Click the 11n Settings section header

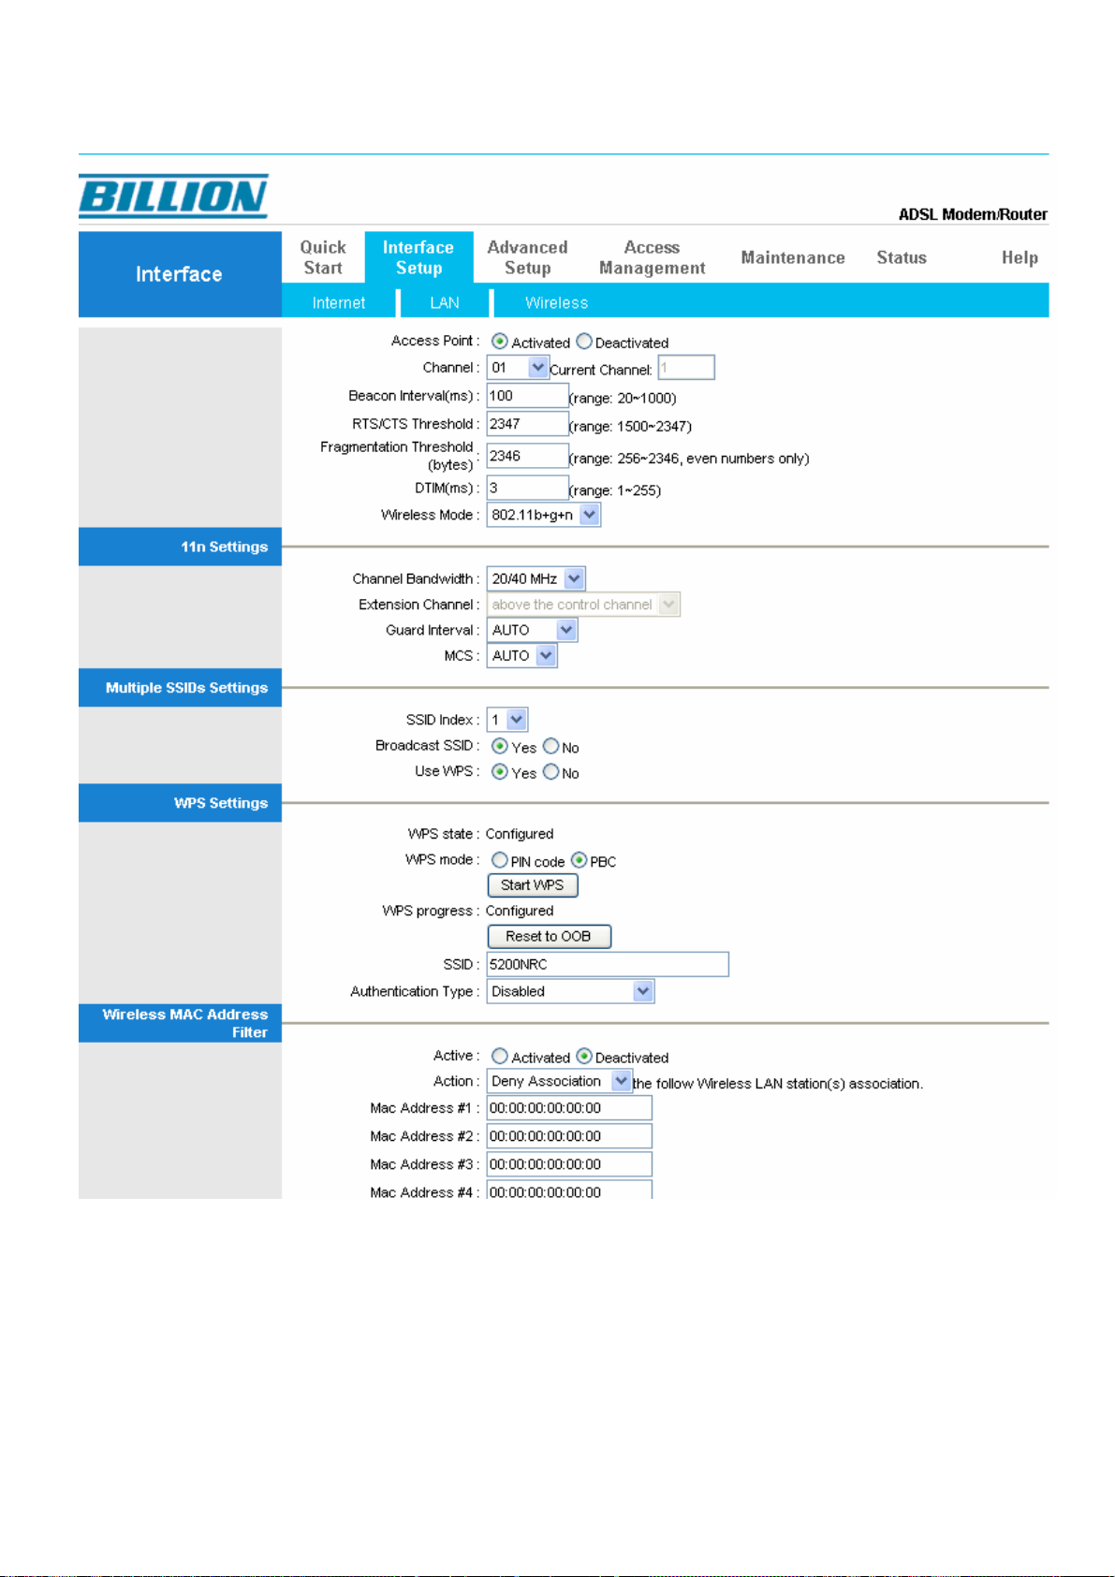tap(180, 547)
